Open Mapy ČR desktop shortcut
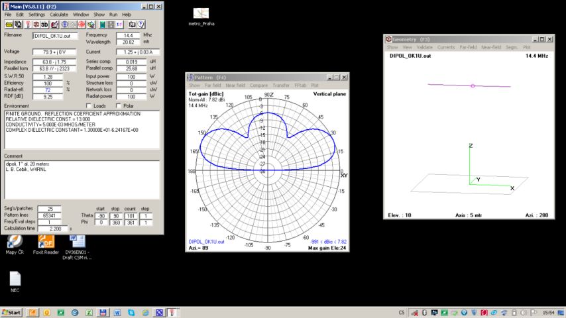This screenshot has height=318, width=566. coord(15,242)
